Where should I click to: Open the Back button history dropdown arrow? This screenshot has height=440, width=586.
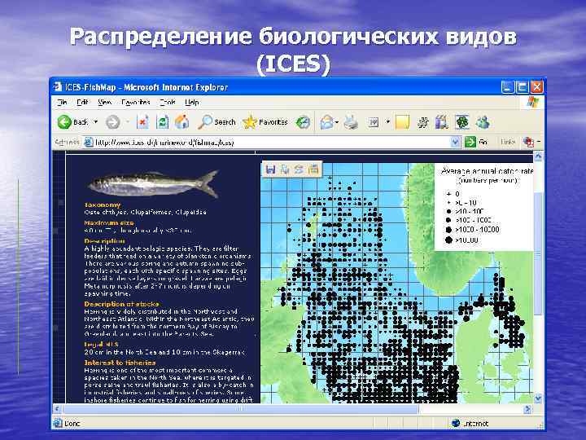pos(96,122)
